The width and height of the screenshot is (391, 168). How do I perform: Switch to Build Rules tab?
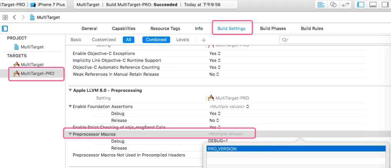tap(312, 28)
